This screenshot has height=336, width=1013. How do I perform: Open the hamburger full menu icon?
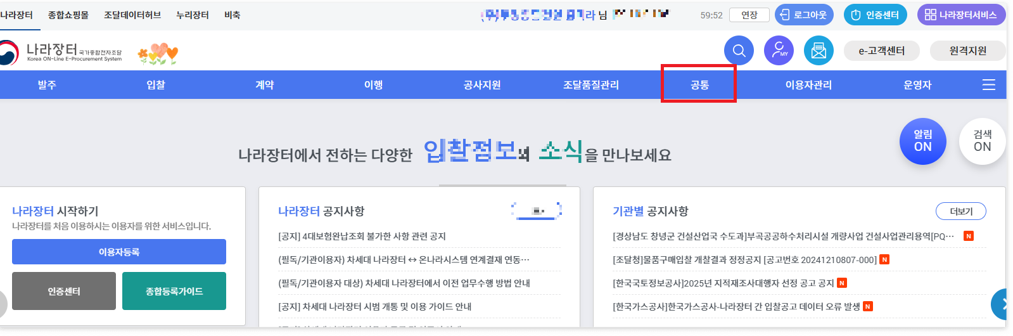tap(989, 85)
